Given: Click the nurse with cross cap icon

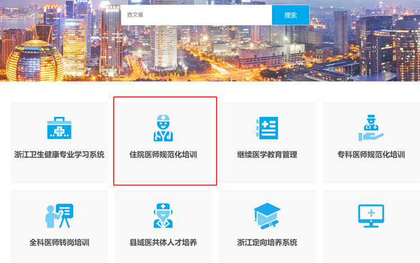Looking at the screenshot, I should point(163,216).
